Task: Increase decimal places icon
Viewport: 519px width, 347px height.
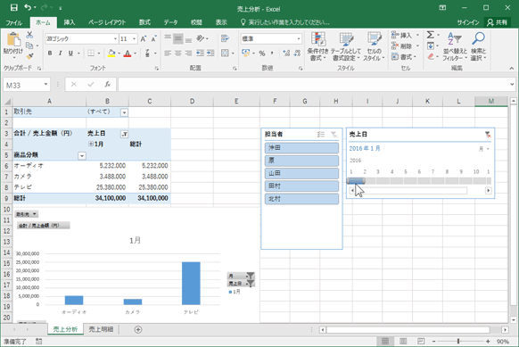Action: 286,53
